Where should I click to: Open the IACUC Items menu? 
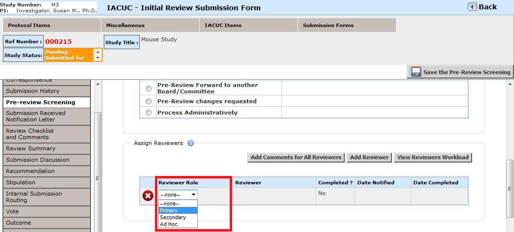[x=248, y=25]
